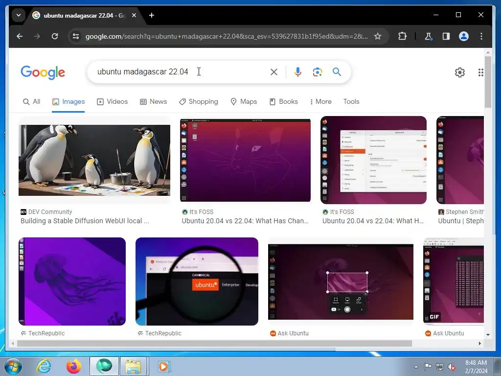Open Windows Media Player on taskbar

click(164, 366)
